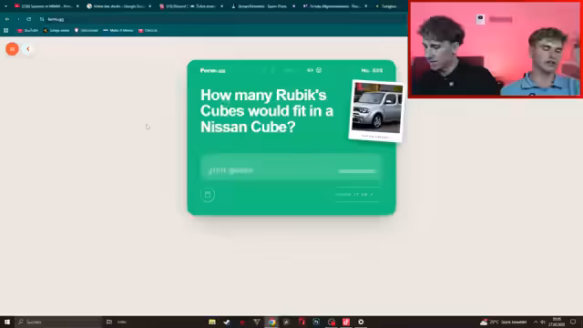Expand the system tray hidden icons chevron
The height and width of the screenshot is (328, 583).
536,322
